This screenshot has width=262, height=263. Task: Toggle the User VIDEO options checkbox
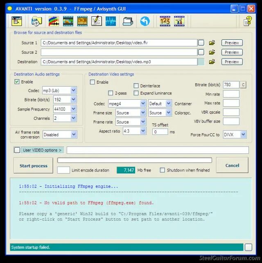(x=17, y=150)
